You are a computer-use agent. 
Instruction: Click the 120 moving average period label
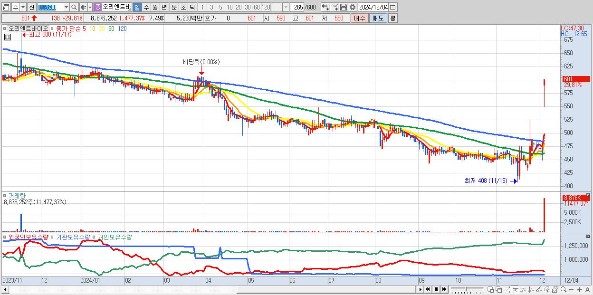coord(122,29)
